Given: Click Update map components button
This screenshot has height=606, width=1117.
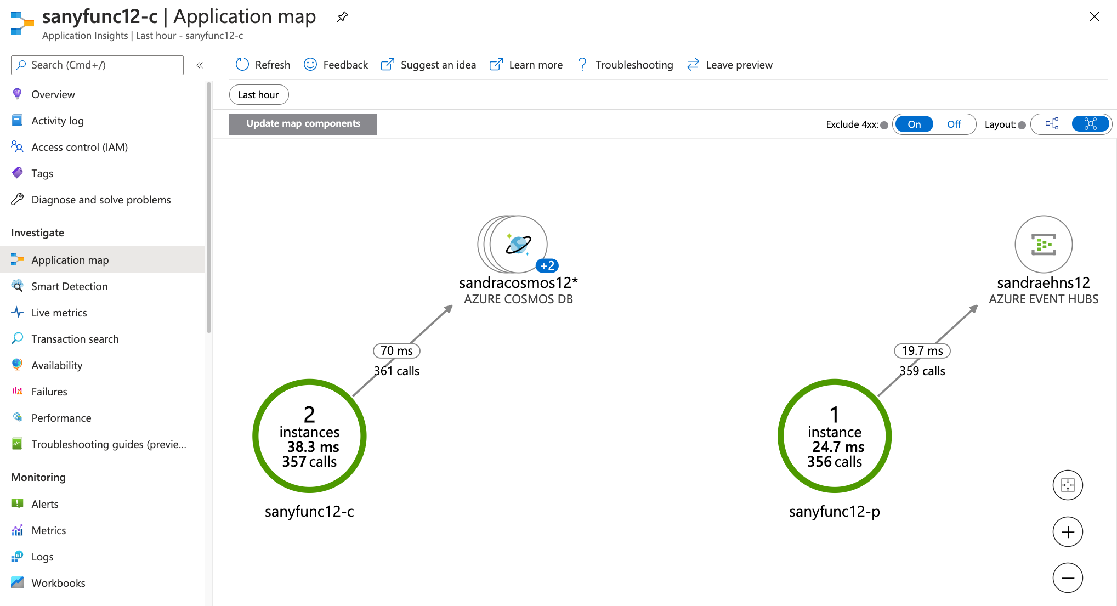Looking at the screenshot, I should [x=303, y=124].
